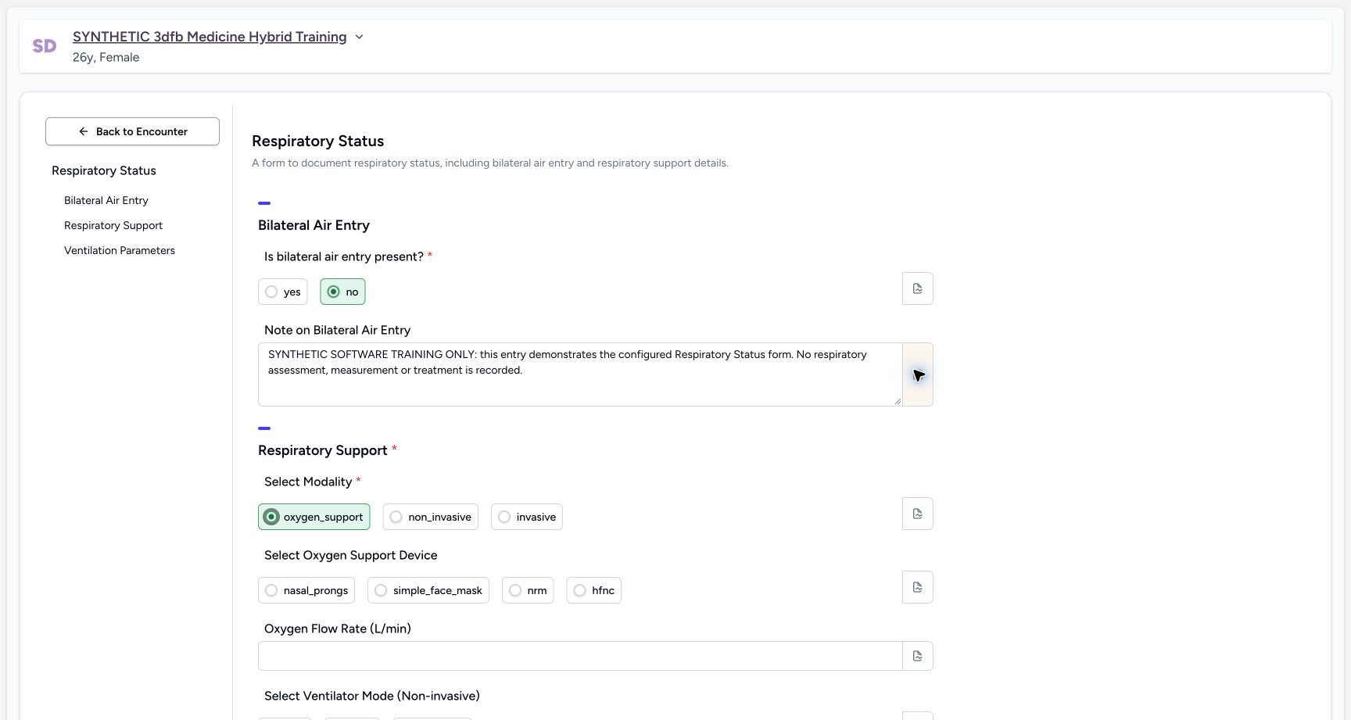Viewport: 1351px width, 720px height.
Task: Click the SD patient avatar
Action: point(45,46)
